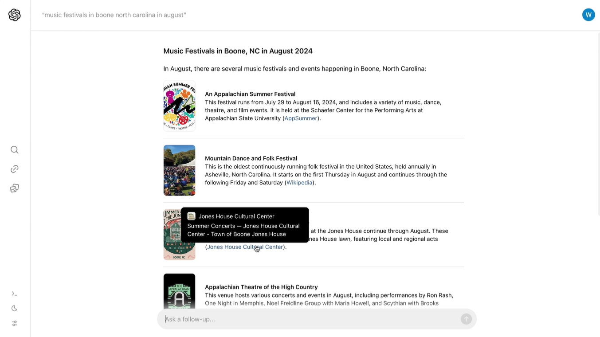Open the terminal prompt icon

tap(15, 294)
